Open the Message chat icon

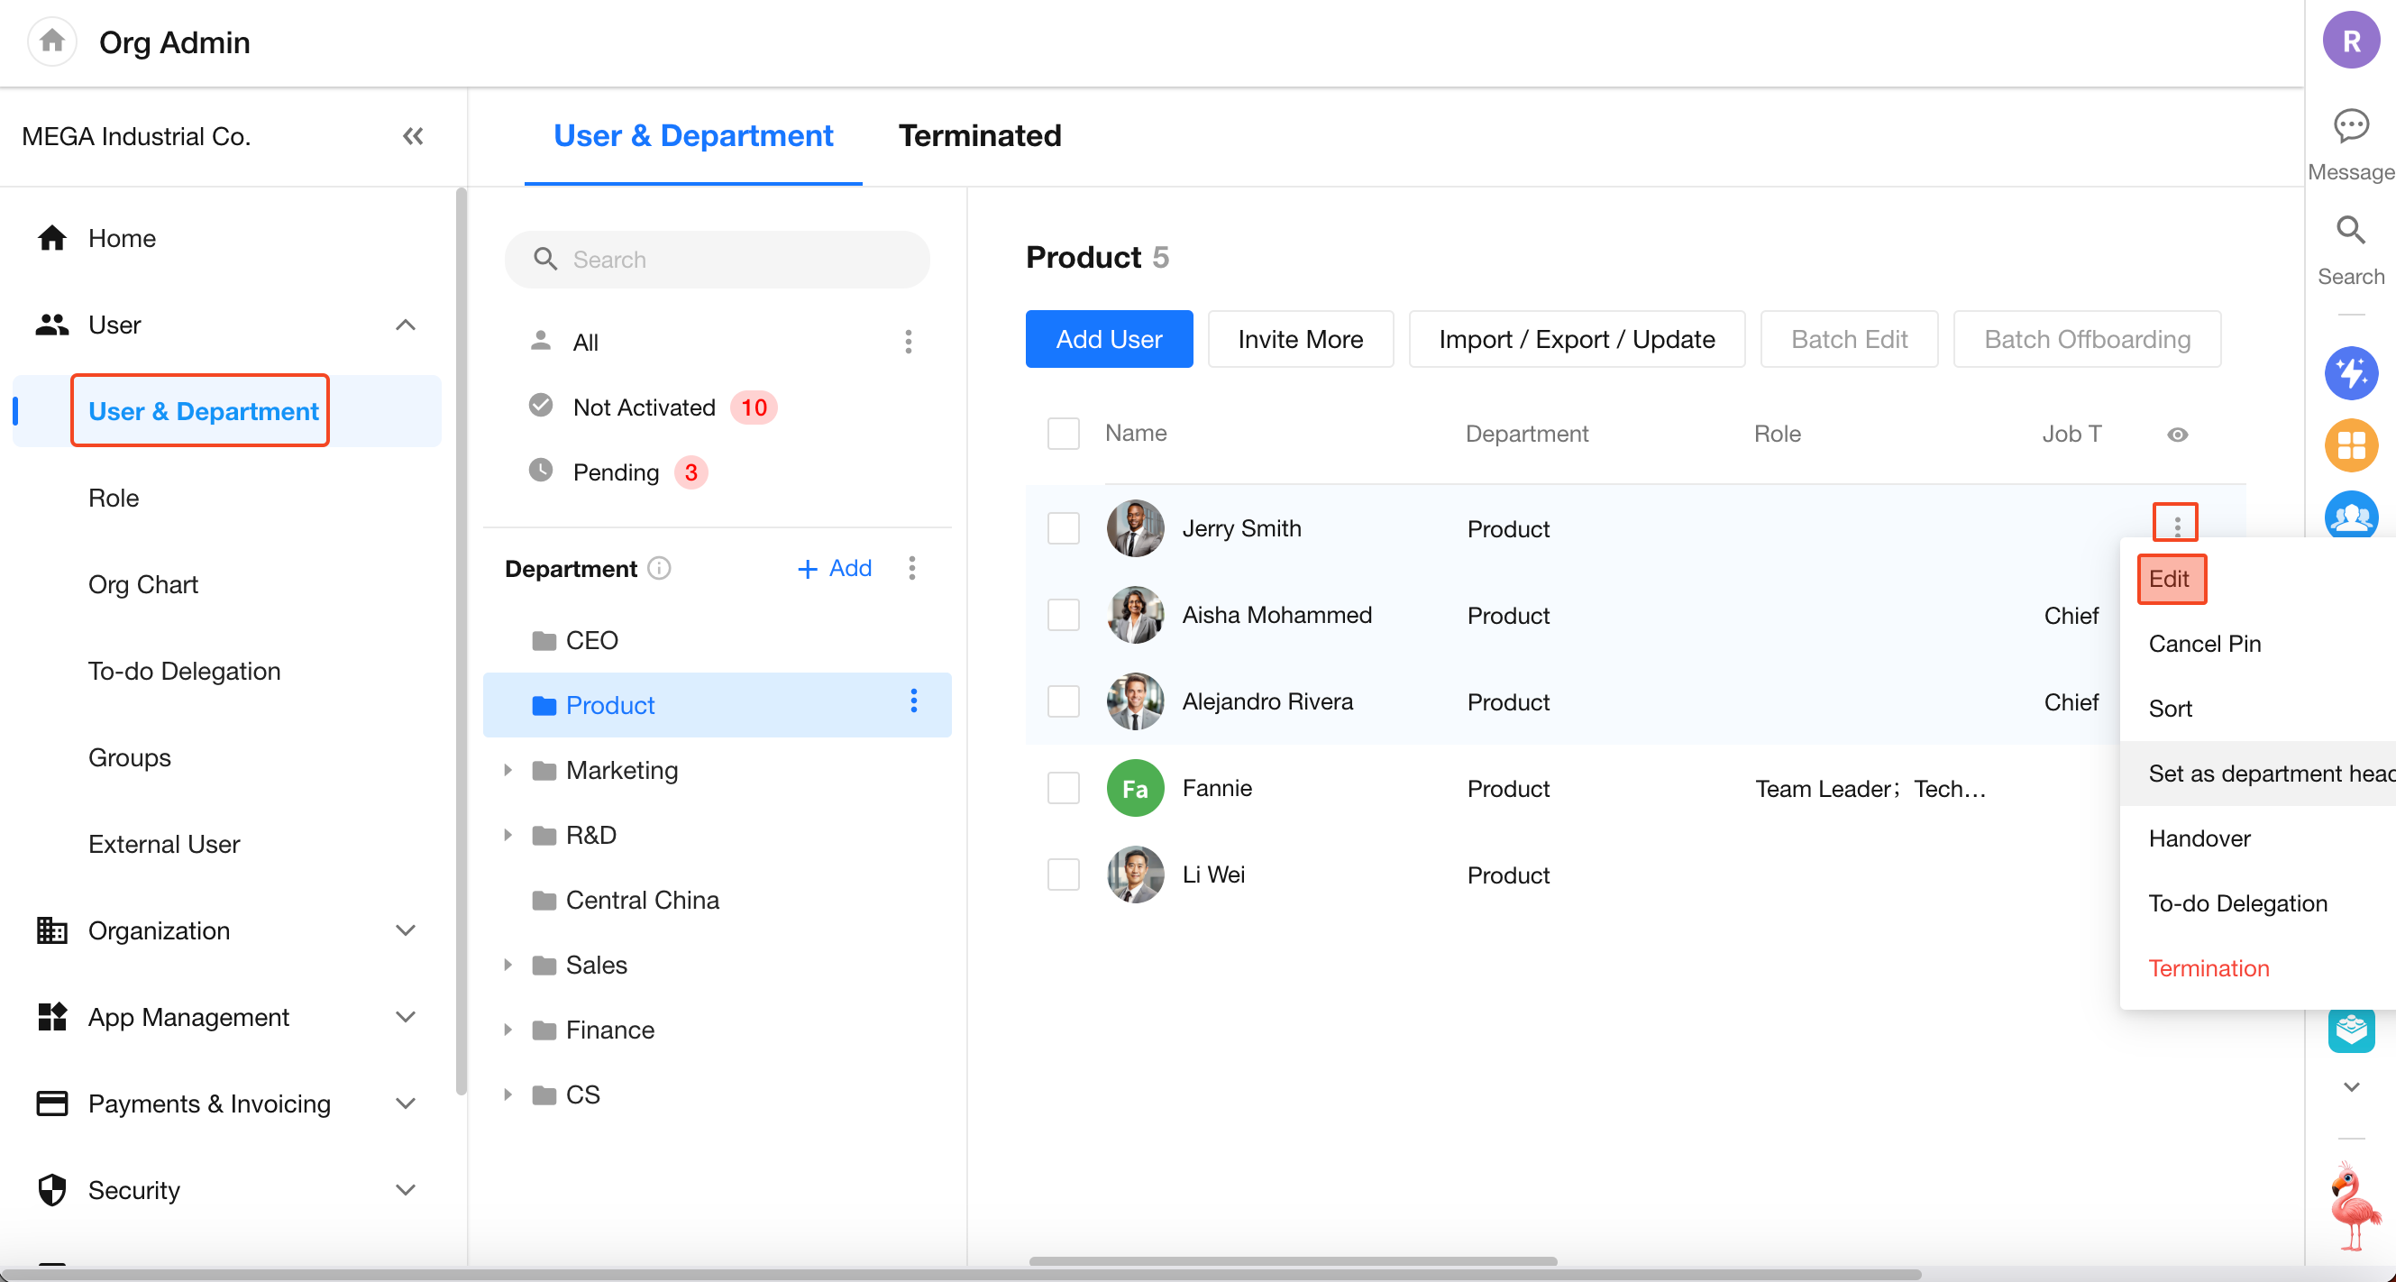point(2350,125)
